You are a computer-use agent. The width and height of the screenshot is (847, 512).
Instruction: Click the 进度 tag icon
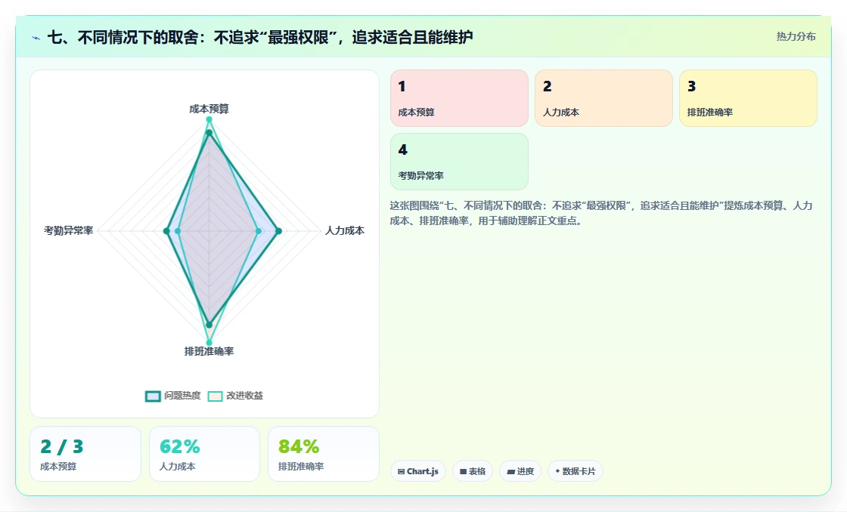[x=510, y=471]
